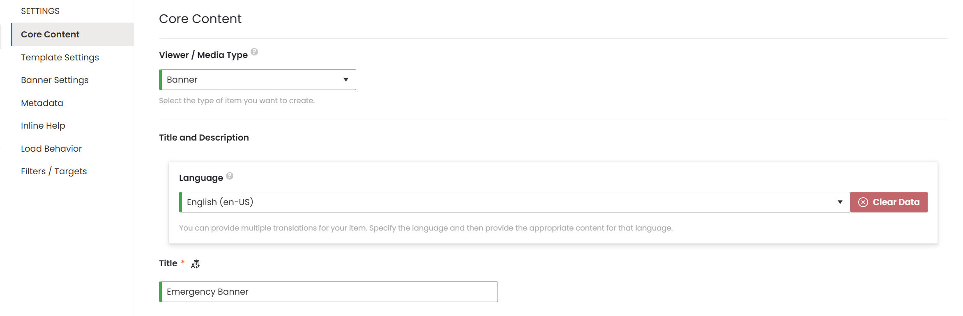Click the required Title field label
Screen dimensions: 963x316
[x=168, y=263]
